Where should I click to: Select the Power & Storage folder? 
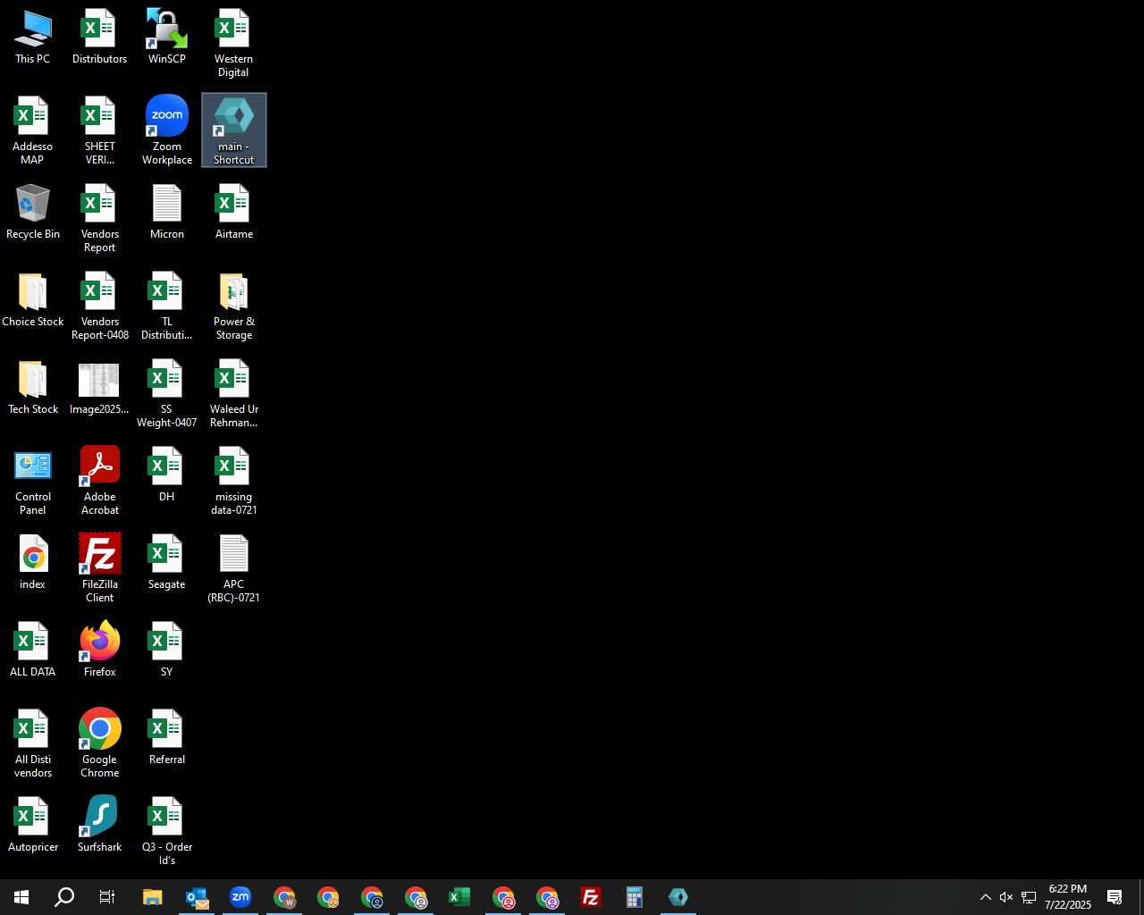point(233,306)
